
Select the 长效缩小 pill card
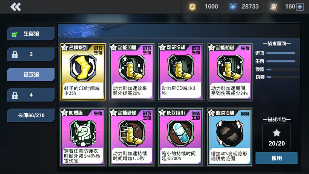(181, 137)
